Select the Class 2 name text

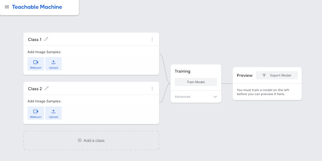click(35, 89)
